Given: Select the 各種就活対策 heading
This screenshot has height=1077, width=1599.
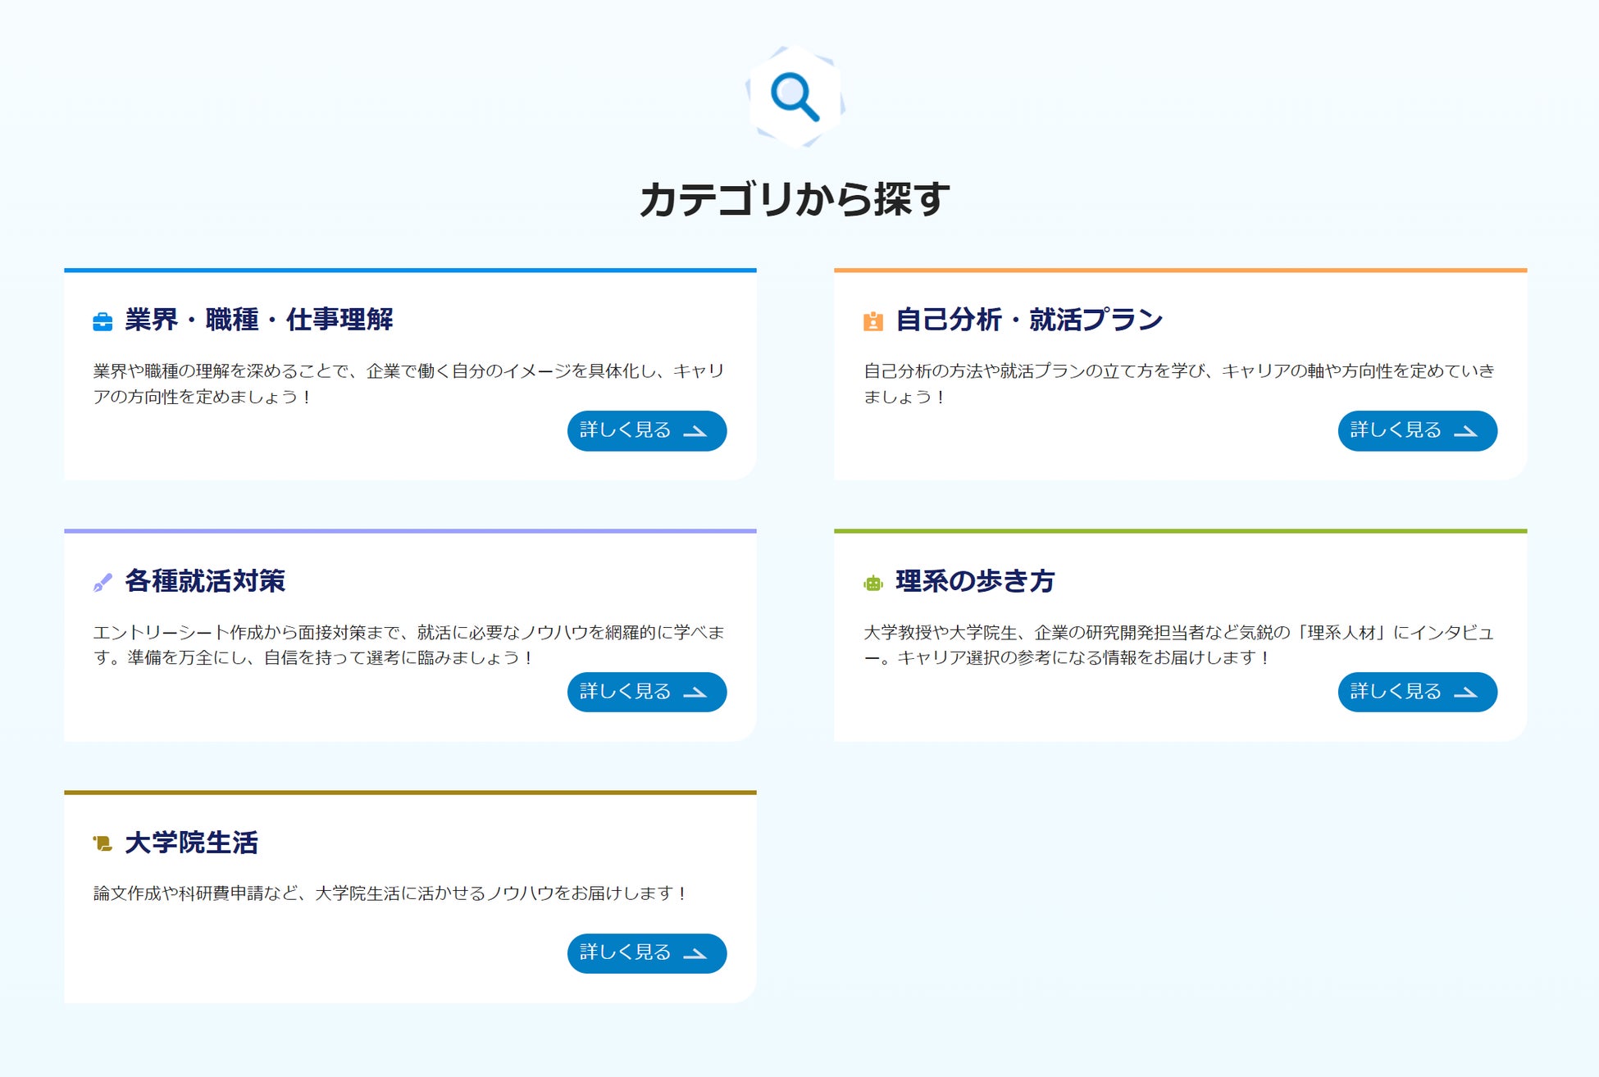Looking at the screenshot, I should click(x=205, y=581).
